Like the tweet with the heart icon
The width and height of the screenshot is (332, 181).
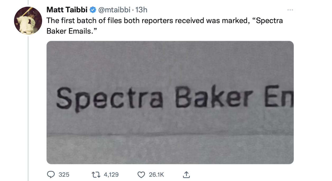[141, 174]
